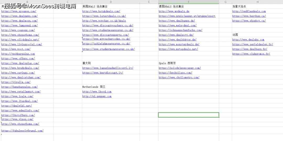The image size is (283, 141).
Task: Select column H header
Action: [258, 2]
